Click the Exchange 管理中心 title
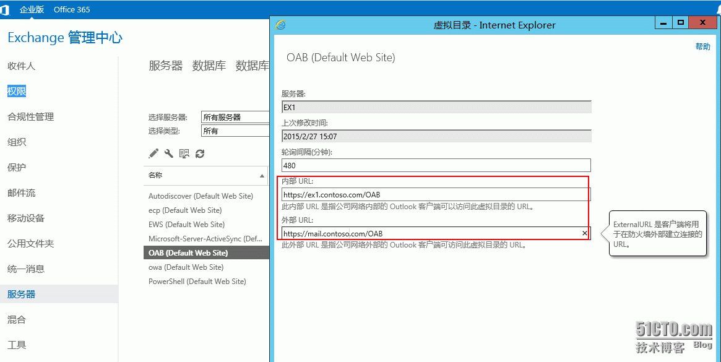721x362 pixels. coord(65,38)
